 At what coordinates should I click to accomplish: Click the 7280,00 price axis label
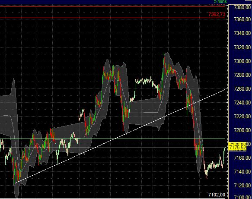coord(242,75)
